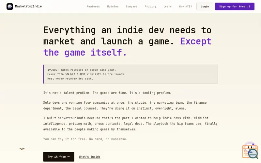Click "19,000+ games released on Steam last year."
Screen dimensions: 261x163
pos(82,70)
